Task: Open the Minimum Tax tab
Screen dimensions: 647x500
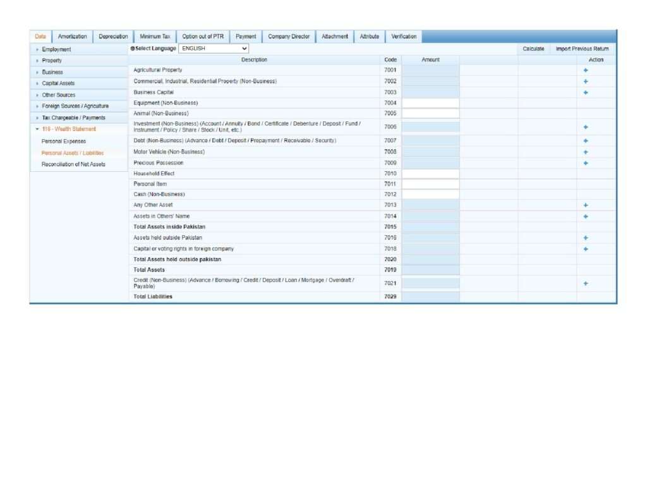Action: click(x=155, y=37)
